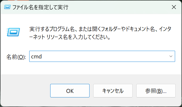Click the underlined O in 名前(O) label

[x=21, y=57]
